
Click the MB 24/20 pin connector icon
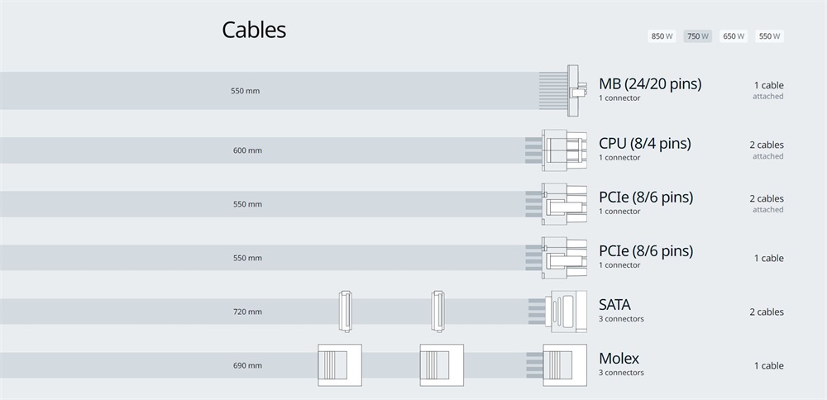(x=563, y=91)
